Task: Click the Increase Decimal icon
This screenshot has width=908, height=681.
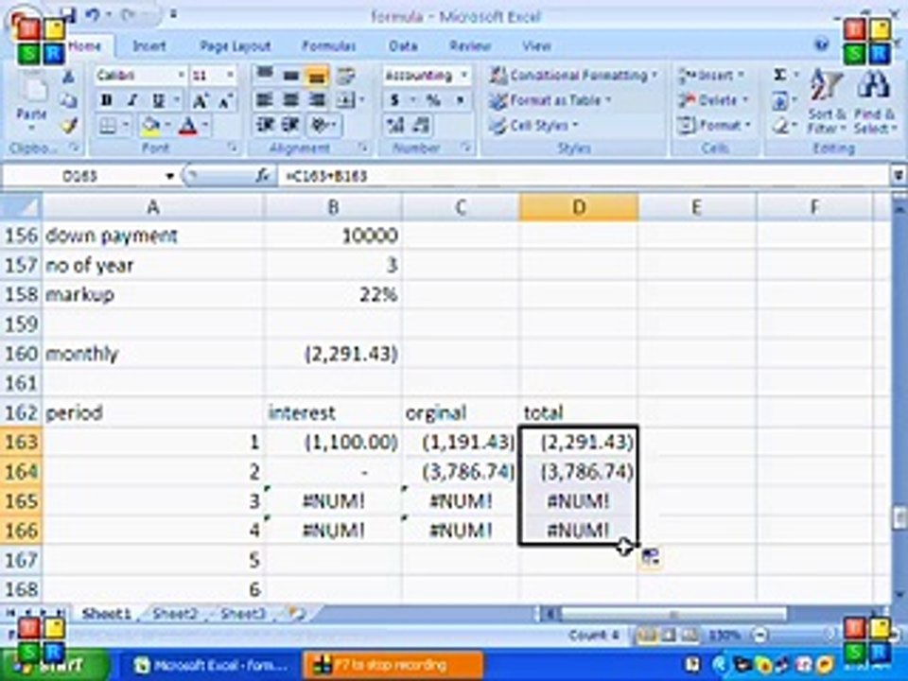Action: click(395, 125)
